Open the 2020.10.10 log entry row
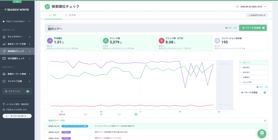This screenshot has width=278, height=140. (156, 126)
